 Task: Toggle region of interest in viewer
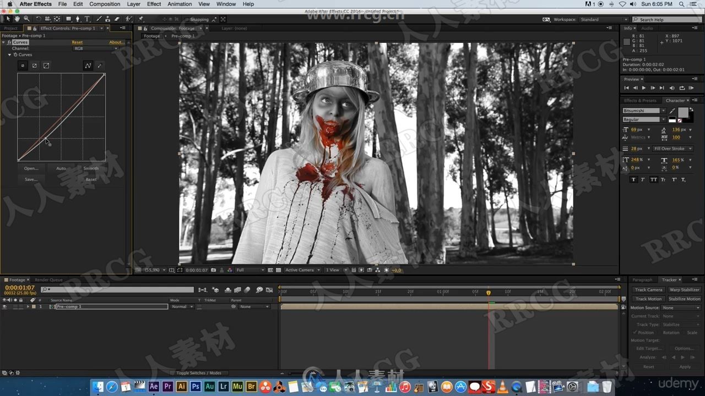click(180, 270)
